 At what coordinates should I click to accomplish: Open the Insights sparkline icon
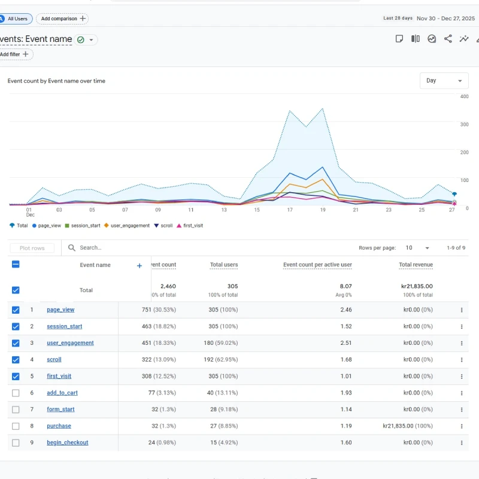click(464, 39)
